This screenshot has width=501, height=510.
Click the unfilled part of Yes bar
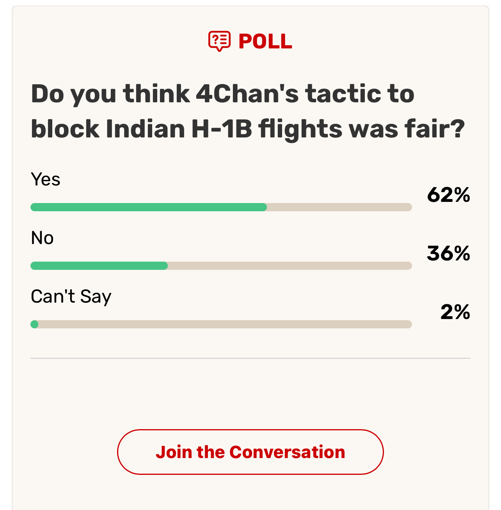(x=339, y=207)
